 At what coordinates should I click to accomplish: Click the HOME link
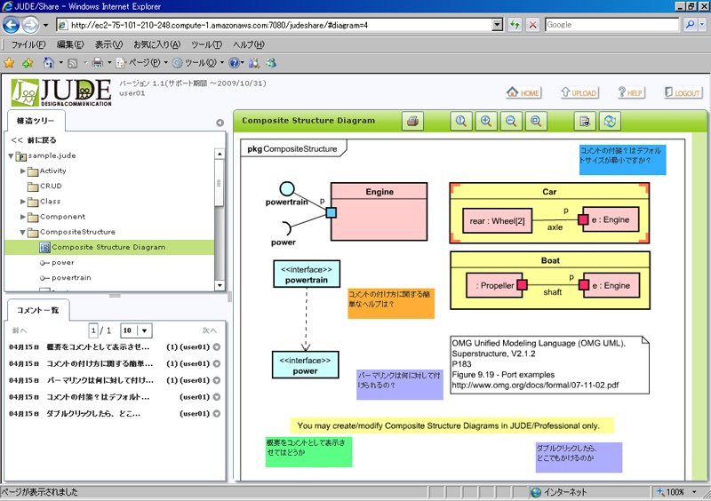(523, 92)
